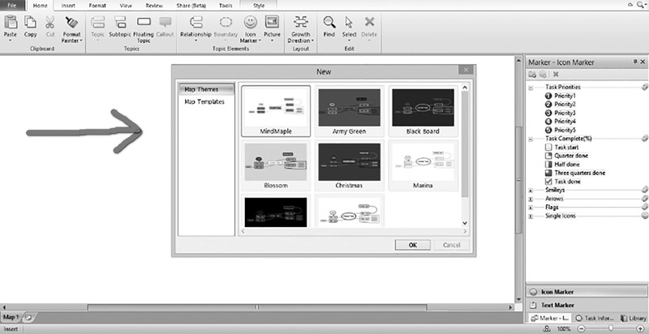The image size is (649, 334).
Task: Click the Picture icon in ribbon
Action: point(272,24)
